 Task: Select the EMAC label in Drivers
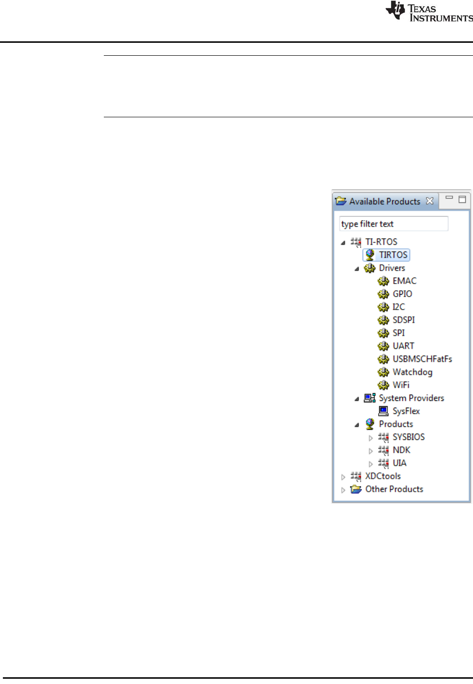click(x=405, y=281)
